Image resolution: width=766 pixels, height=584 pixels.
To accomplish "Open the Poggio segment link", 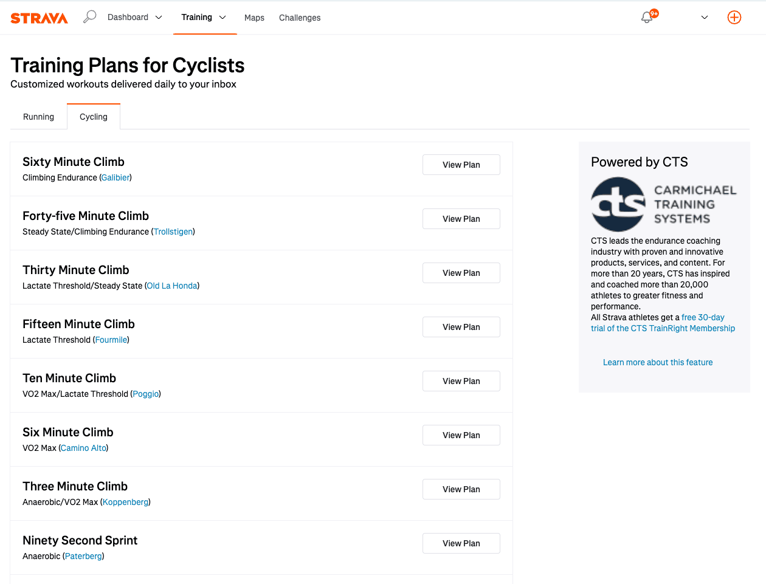I will click(x=145, y=394).
